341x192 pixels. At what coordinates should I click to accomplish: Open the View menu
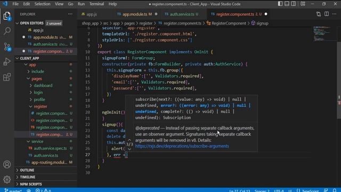click(x=59, y=4)
